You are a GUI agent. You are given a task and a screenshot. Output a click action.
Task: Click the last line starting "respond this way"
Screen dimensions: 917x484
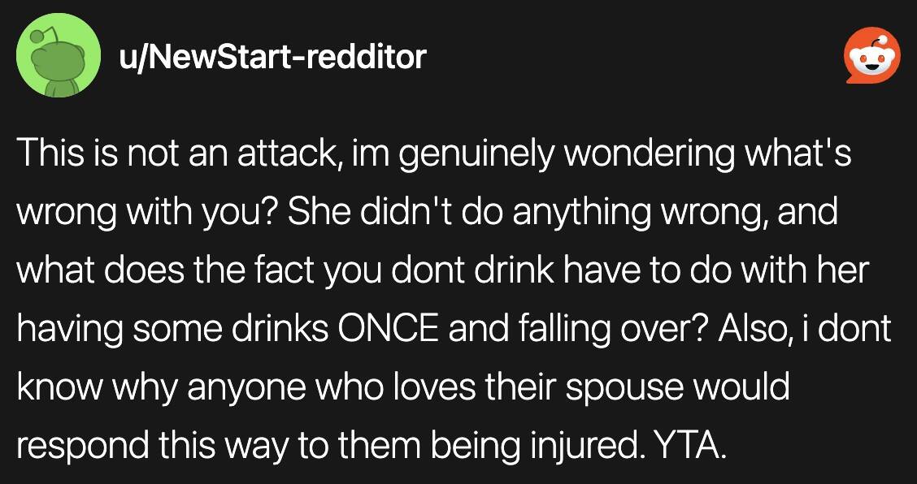[372, 447]
